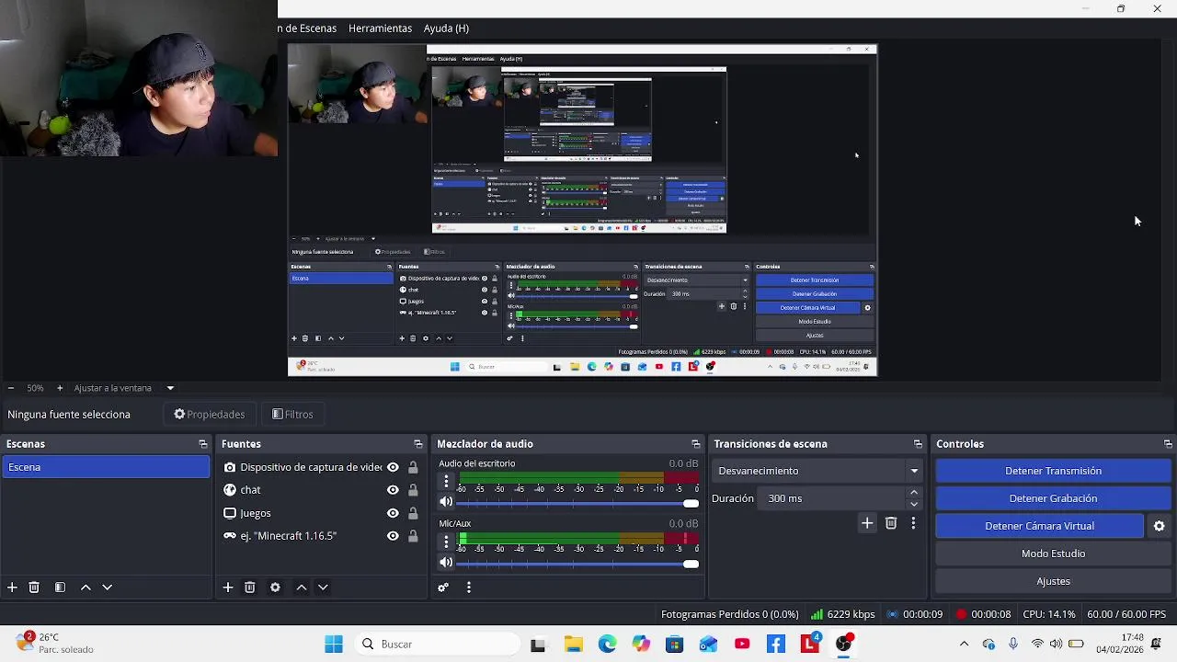1177x662 pixels.
Task: Pop out the Fuentes dock panel
Action: click(418, 444)
